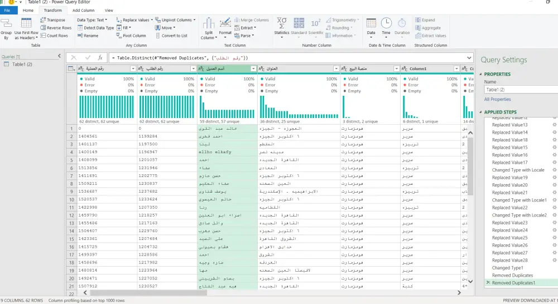Click Expand structured column tool
The image size is (558, 304).
click(x=425, y=20)
